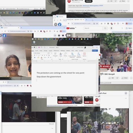
Task: Mute the YouTube tab via speaker icon
Action: click(x=81, y=20)
